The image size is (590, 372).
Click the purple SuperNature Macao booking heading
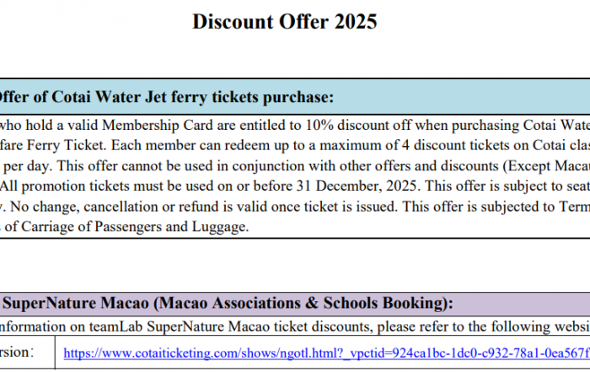pyautogui.click(x=226, y=303)
